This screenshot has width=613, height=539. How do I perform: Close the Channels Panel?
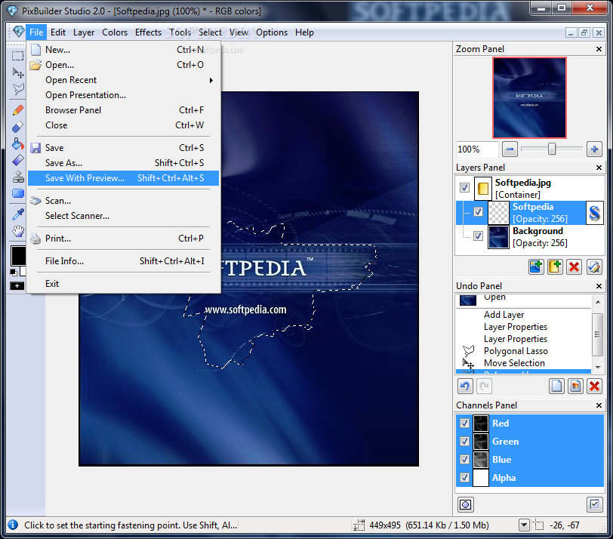[599, 405]
